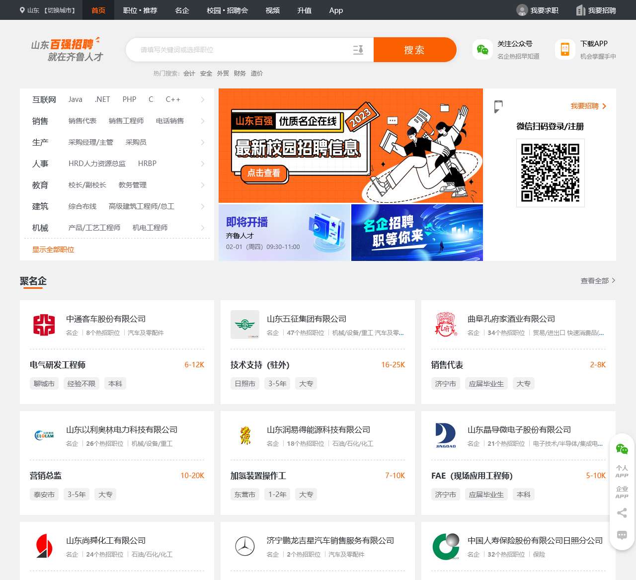Open the 名企 navigation tab
636x580 pixels.
(182, 10)
